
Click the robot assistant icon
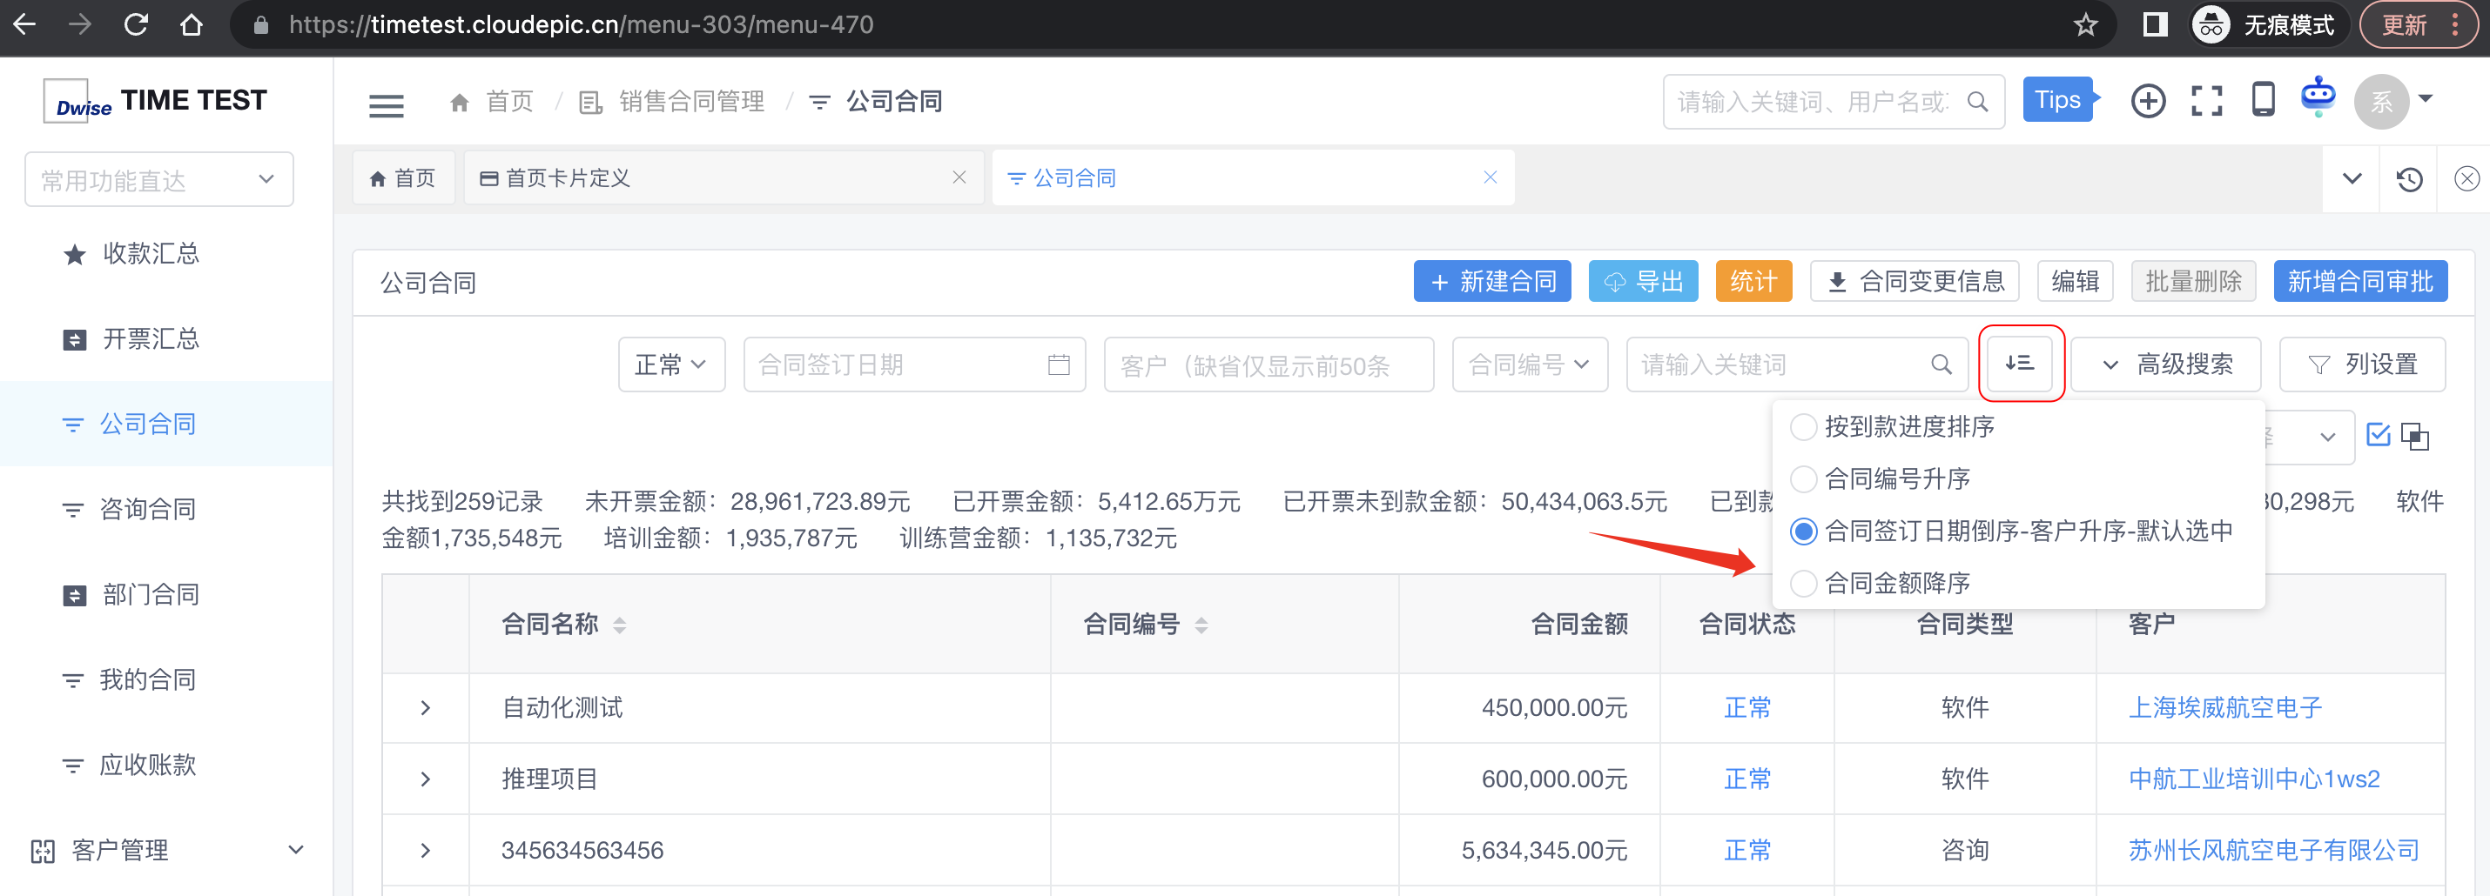pyautogui.click(x=2317, y=98)
